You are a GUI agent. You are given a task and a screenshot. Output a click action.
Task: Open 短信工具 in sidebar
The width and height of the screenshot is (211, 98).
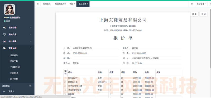[x=14, y=61]
